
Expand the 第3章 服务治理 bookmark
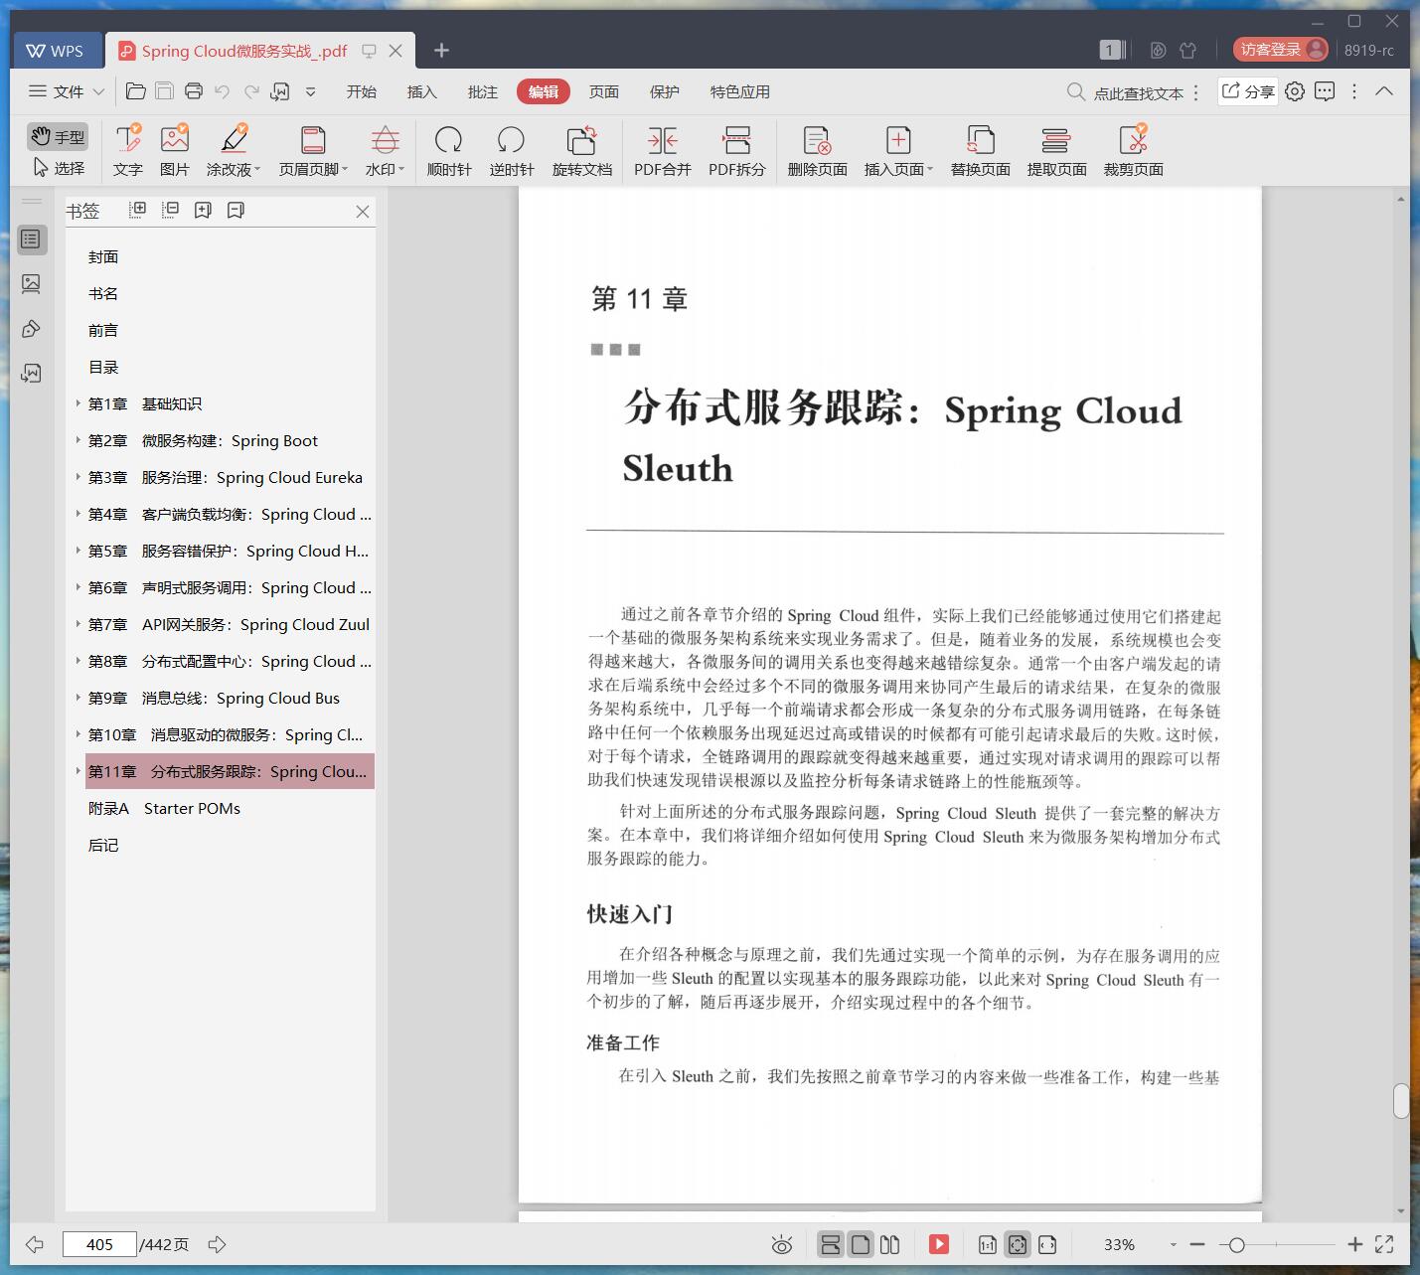tap(79, 477)
